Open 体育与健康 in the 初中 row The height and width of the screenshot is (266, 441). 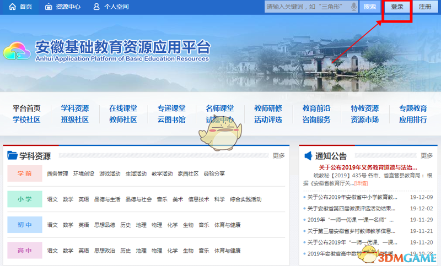pos(227,225)
